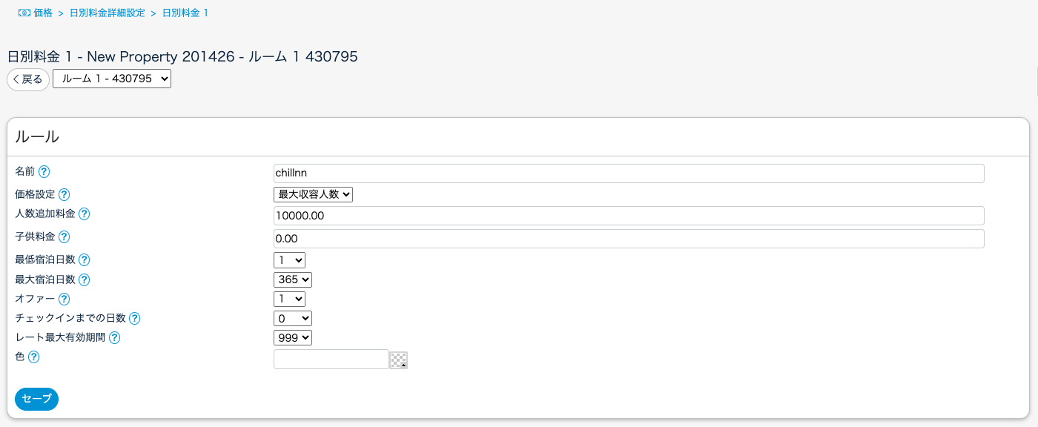The height and width of the screenshot is (427, 1038).
Task: Navigate to 日別料金詳細設定 breadcrumb link
Action: [x=107, y=13]
